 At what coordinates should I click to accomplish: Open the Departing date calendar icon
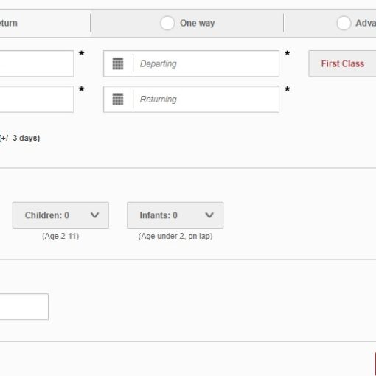[118, 63]
